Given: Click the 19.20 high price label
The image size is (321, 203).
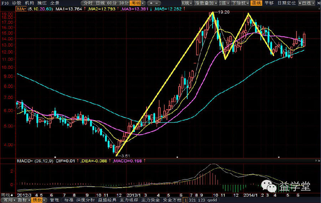Looking at the screenshot, I should tap(224, 12).
